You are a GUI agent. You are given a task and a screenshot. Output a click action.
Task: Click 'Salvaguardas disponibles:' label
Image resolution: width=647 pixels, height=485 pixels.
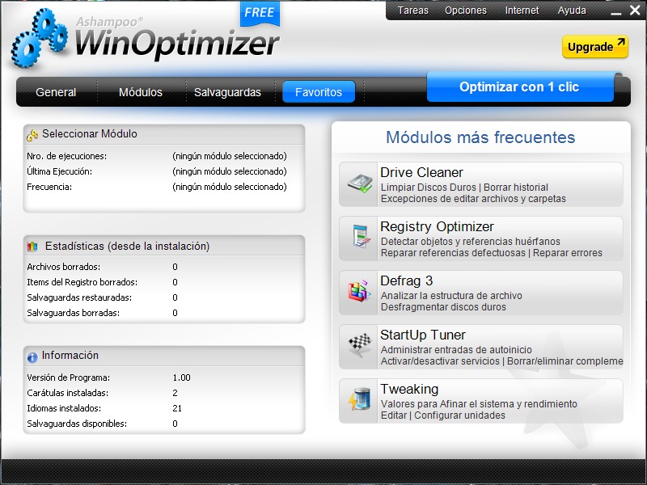(x=77, y=424)
